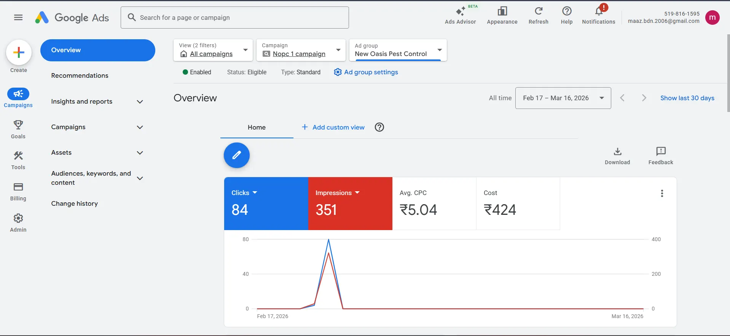The width and height of the screenshot is (730, 336).
Task: Refresh the page data
Action: pos(538,16)
